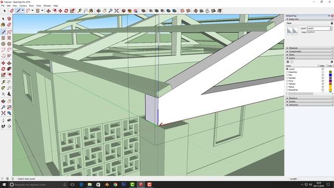
Task: Select the Tape Measure tool in left toolbar
Action: point(3,82)
